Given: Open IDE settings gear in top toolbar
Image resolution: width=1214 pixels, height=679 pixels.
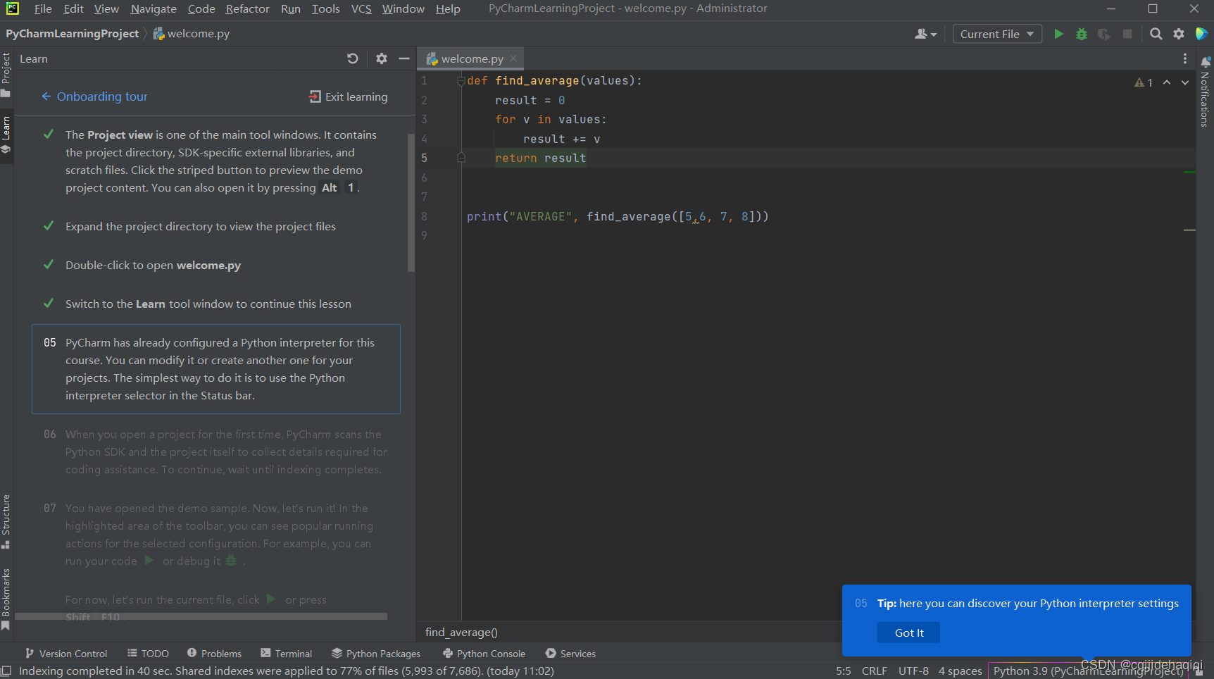Looking at the screenshot, I should pos(1179,34).
